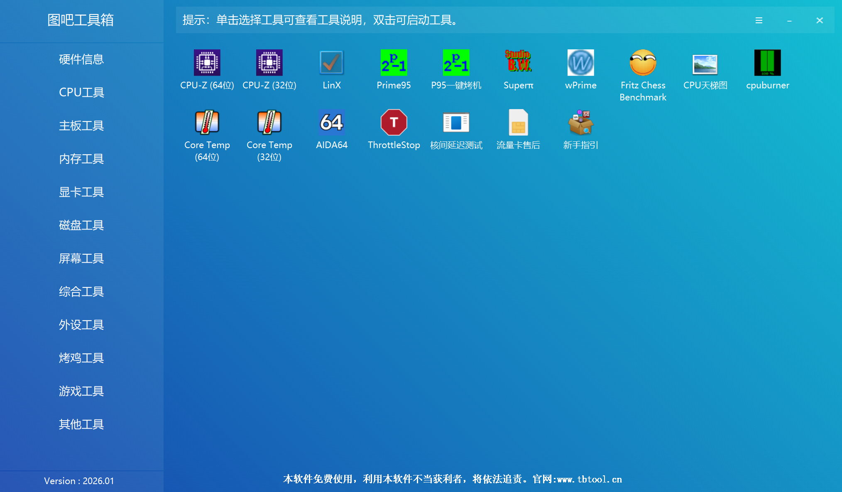
Task: Choose the 核间延迟测试 icon
Action: [x=456, y=122]
